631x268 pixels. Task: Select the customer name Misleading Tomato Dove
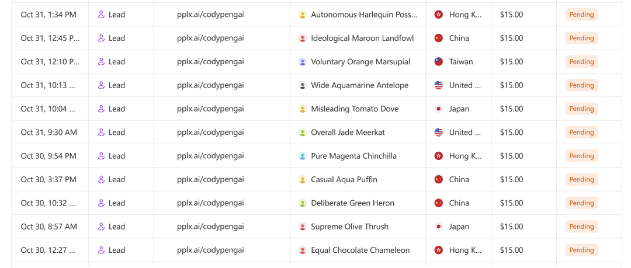tap(355, 109)
